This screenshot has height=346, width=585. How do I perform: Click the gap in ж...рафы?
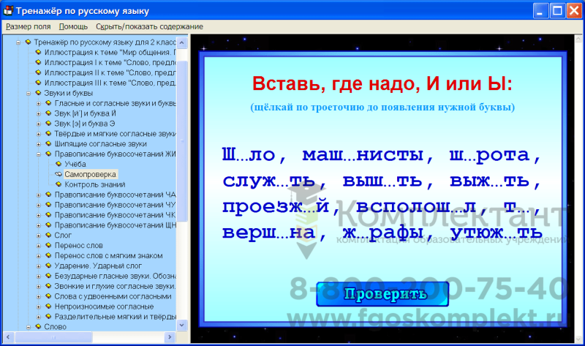pos(363,238)
